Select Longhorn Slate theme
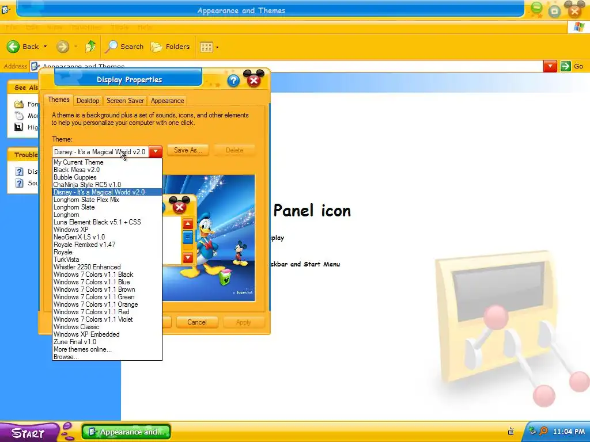Viewport: 590px width, 442px height. pos(107,207)
